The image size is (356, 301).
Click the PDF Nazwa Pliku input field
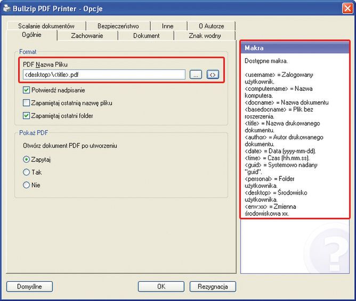point(104,75)
